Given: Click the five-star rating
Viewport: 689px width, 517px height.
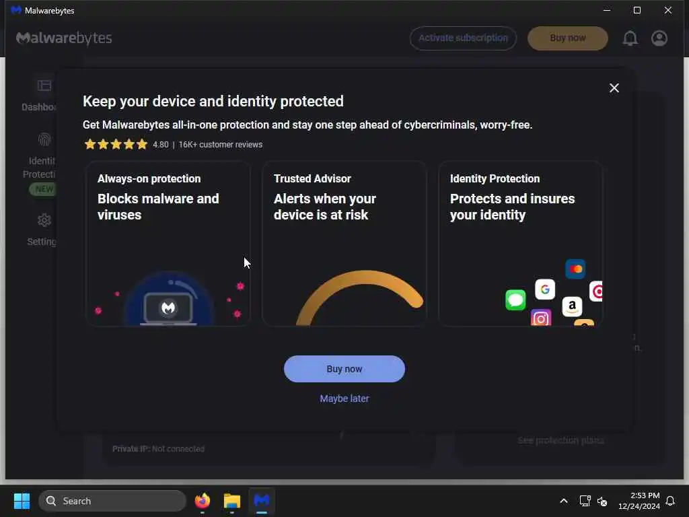Looking at the screenshot, I should coord(116,144).
